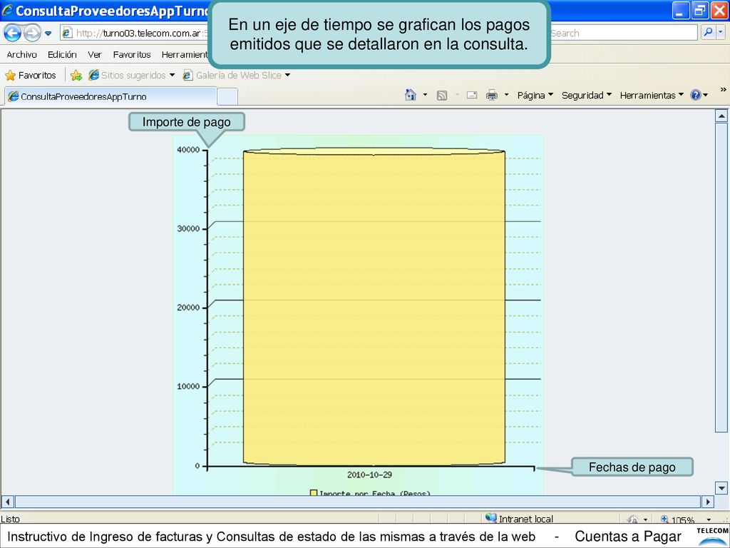Viewport: 730px width, 548px height.
Task: Click the magnifier search button
Action: (x=708, y=33)
